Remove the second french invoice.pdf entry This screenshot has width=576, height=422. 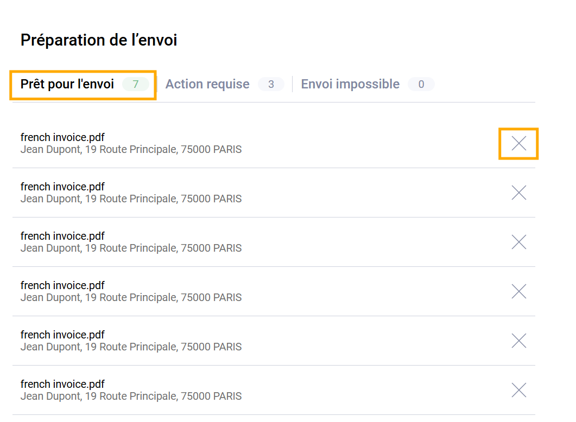pyautogui.click(x=518, y=193)
